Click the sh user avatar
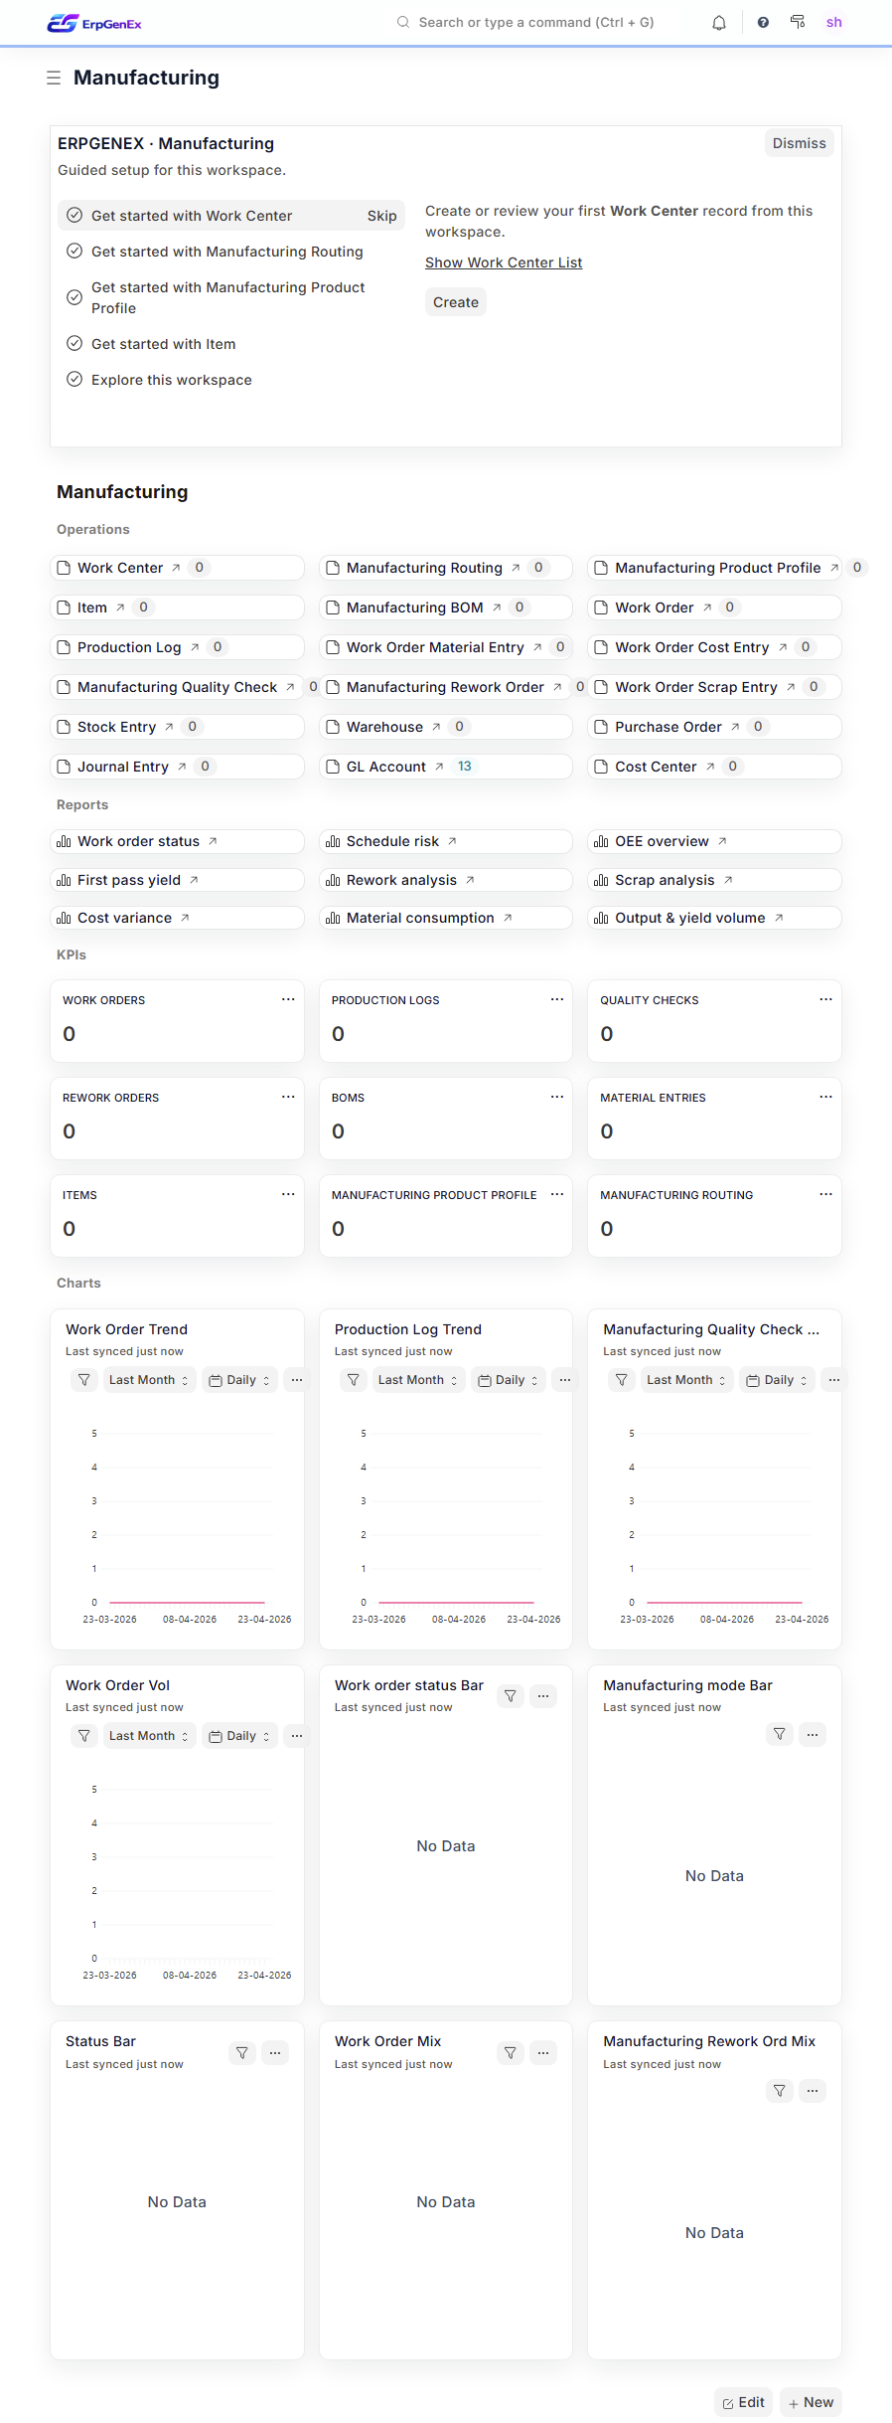Image resolution: width=892 pixels, height=2423 pixels. 834,22
